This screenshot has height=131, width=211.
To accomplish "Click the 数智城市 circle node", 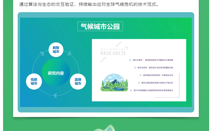I will [x=56, y=50].
